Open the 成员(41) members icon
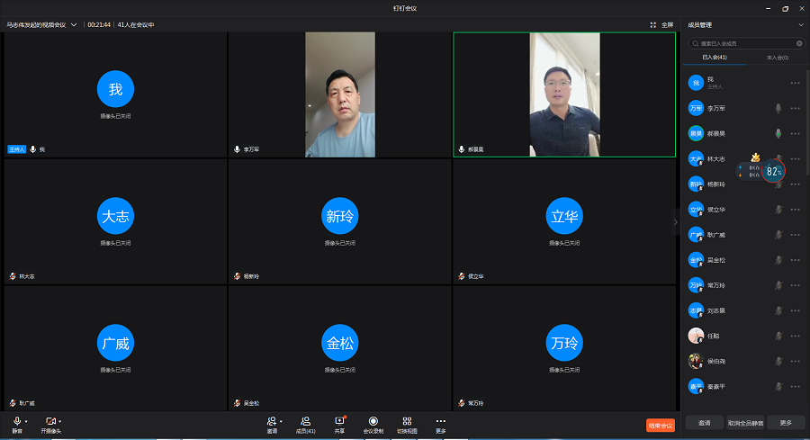Screen dimensions: 810x440 (305, 421)
